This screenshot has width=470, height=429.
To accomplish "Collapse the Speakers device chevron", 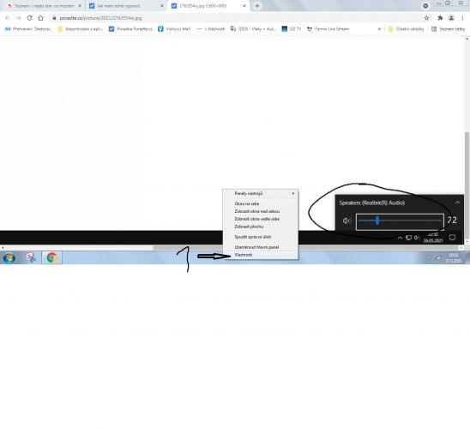I will [457, 203].
